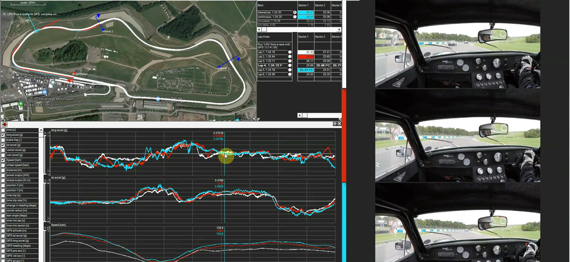Click the Lap 2 red sector 1 cell

[306, 57]
